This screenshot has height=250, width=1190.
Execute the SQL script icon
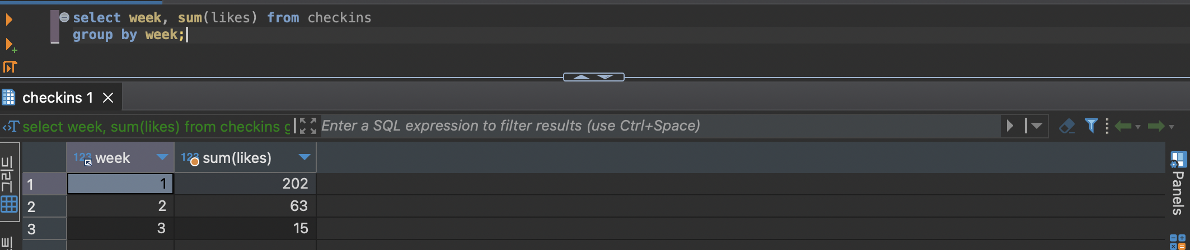[10, 68]
